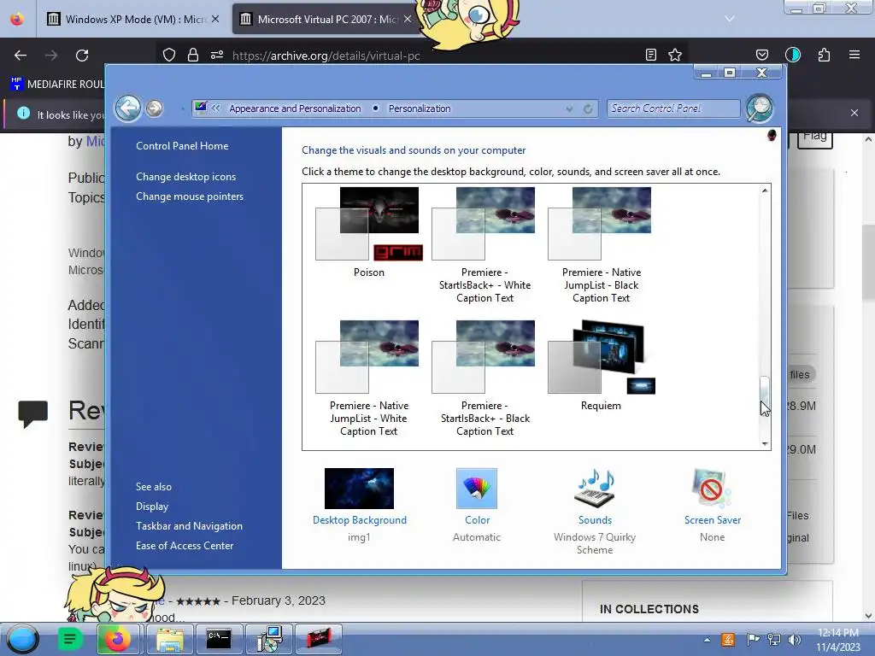Click the Back arrow in Personalization window
The width and height of the screenshot is (875, 656).
coord(128,108)
